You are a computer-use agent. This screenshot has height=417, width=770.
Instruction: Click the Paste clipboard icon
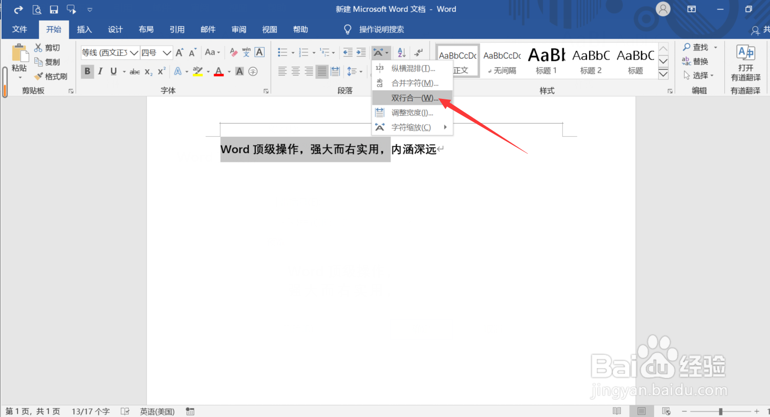pyautogui.click(x=19, y=53)
